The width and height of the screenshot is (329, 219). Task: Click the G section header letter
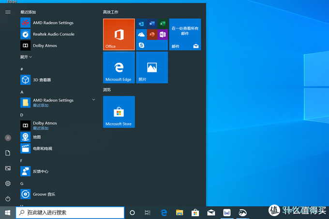pyautogui.click(x=22, y=183)
